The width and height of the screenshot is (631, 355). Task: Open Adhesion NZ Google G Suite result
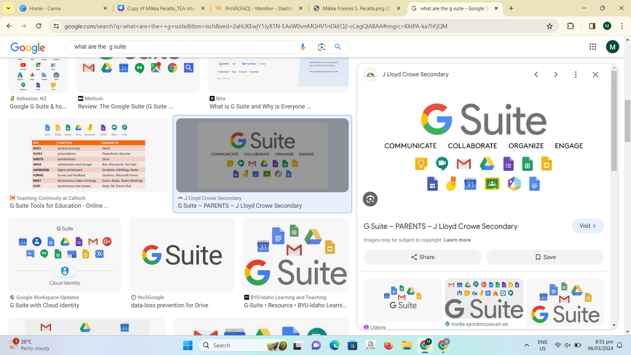click(x=38, y=107)
